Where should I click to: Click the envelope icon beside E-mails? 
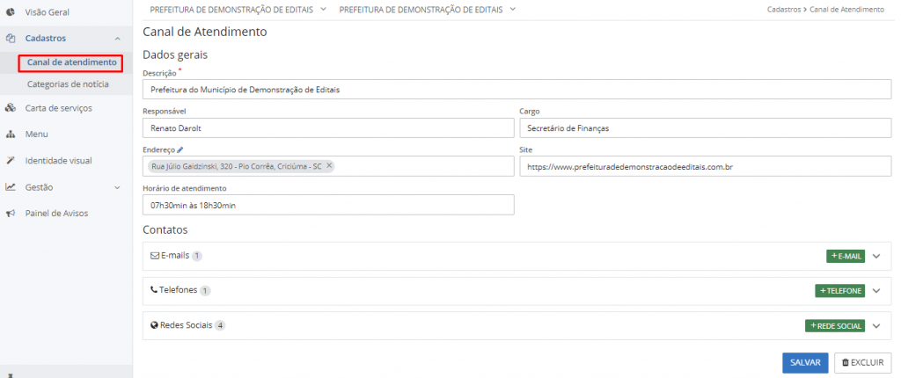pos(154,256)
